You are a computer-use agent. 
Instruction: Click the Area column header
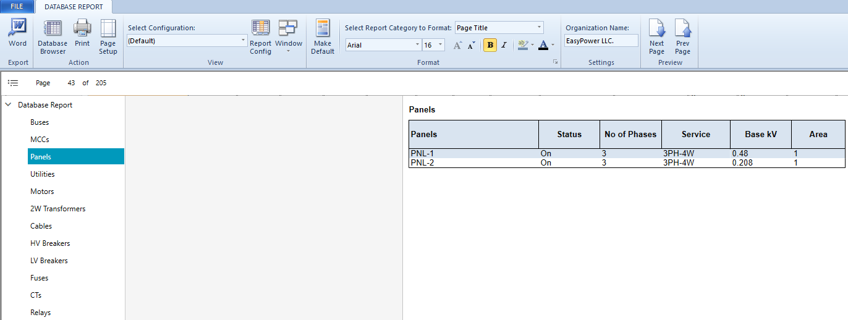[x=818, y=134]
